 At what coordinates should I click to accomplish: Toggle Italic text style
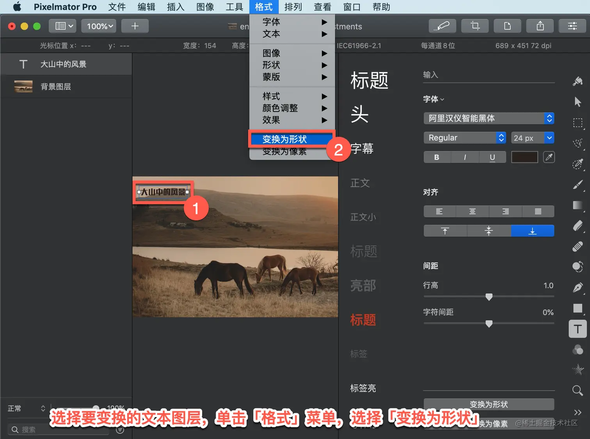pos(465,157)
